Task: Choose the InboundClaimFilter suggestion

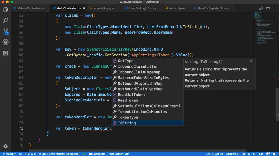Action: pyautogui.click(x=147, y=66)
